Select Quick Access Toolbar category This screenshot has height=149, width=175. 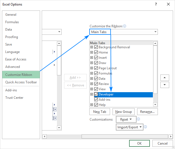[x=21, y=82]
